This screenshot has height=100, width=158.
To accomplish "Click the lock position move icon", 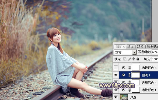I will (x=133, y=59).
